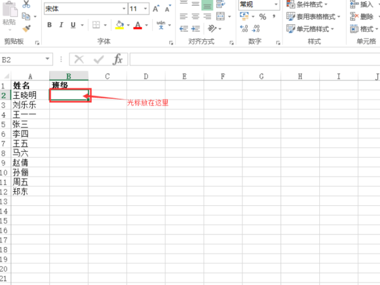Center text horizontally
This screenshot has width=380, height=285.
(195, 16)
